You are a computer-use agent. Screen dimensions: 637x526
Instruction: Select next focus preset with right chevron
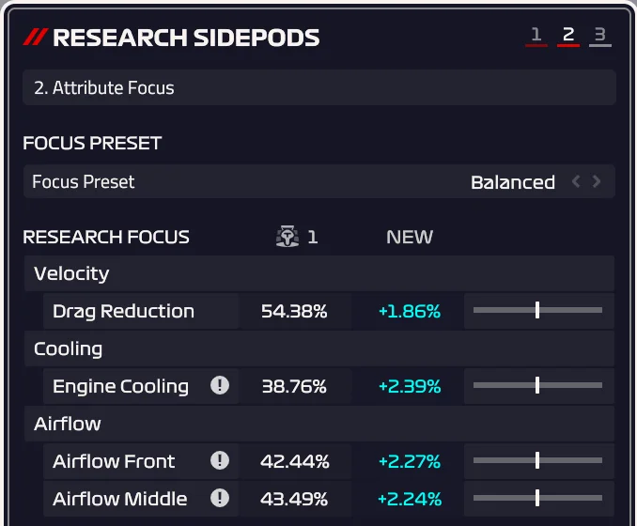pos(596,181)
